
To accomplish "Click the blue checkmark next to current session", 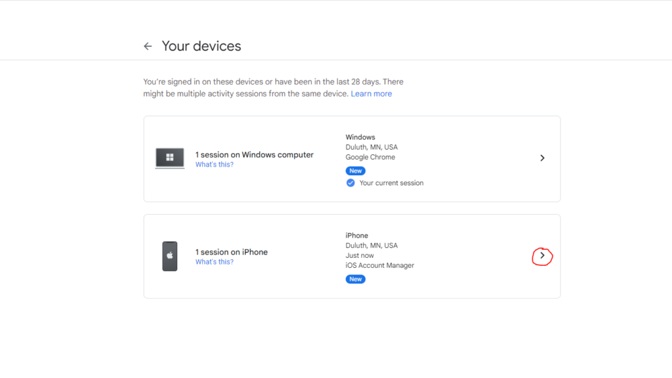I will point(350,183).
